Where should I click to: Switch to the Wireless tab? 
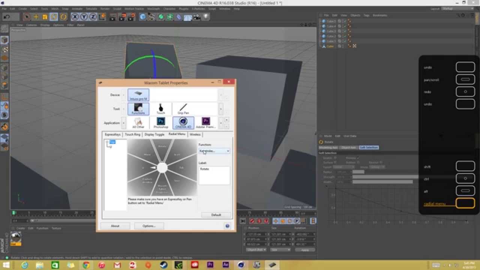(x=195, y=134)
